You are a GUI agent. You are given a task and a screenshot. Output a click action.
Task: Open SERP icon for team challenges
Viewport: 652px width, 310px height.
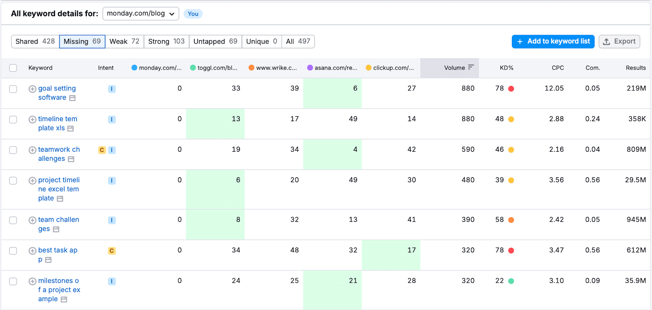(56, 229)
